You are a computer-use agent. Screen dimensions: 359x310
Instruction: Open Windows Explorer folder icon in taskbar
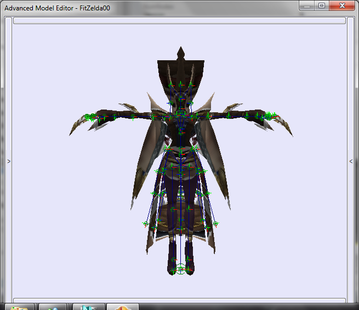point(20,307)
